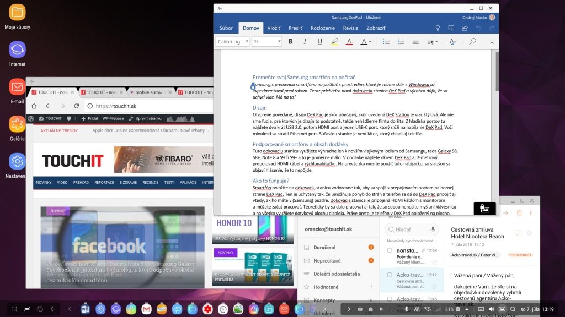Click the PODROBNOSTI link in the email

pos(520,255)
